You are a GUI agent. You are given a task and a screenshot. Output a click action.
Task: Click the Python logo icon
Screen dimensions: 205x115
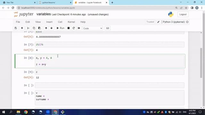click(x=171, y=14)
